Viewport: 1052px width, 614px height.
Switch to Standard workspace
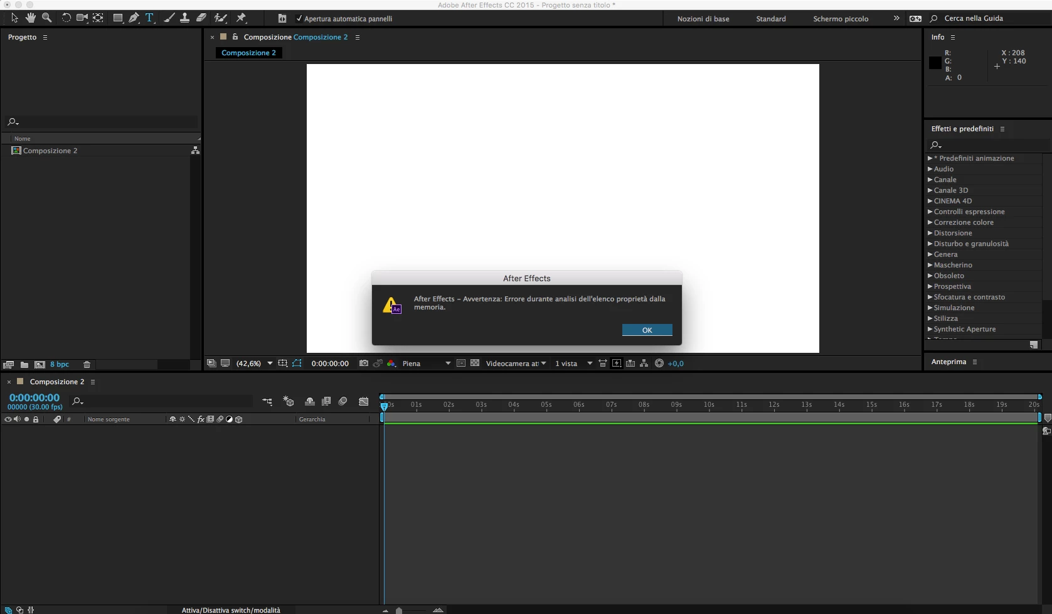771,19
